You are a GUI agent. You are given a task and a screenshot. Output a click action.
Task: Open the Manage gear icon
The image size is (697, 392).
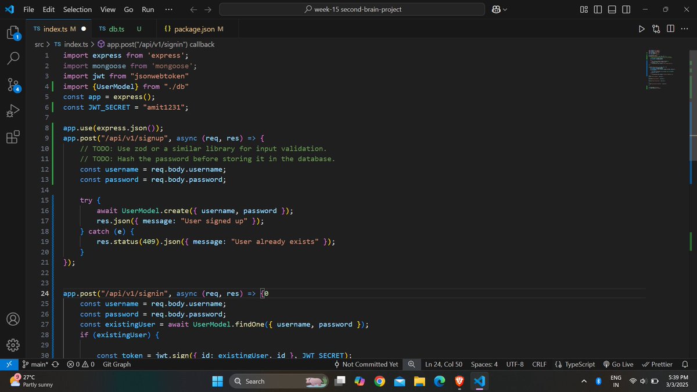click(x=13, y=346)
